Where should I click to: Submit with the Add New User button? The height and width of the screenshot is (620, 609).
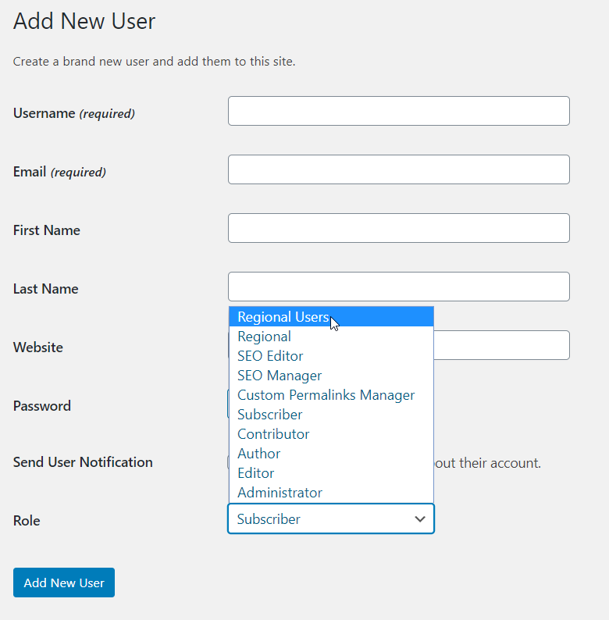point(64,583)
